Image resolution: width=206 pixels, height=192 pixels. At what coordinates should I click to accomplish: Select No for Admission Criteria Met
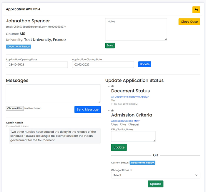click(121, 124)
